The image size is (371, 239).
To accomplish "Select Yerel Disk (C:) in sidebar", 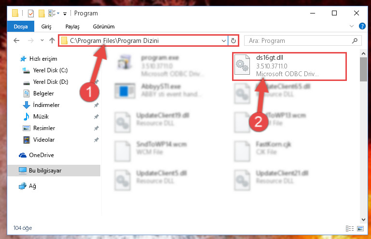I will click(50, 70).
